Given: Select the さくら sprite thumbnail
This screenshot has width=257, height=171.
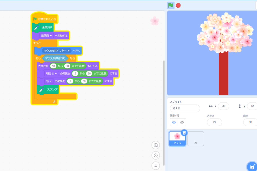Looking at the screenshot, I should pyautogui.click(x=177, y=138).
